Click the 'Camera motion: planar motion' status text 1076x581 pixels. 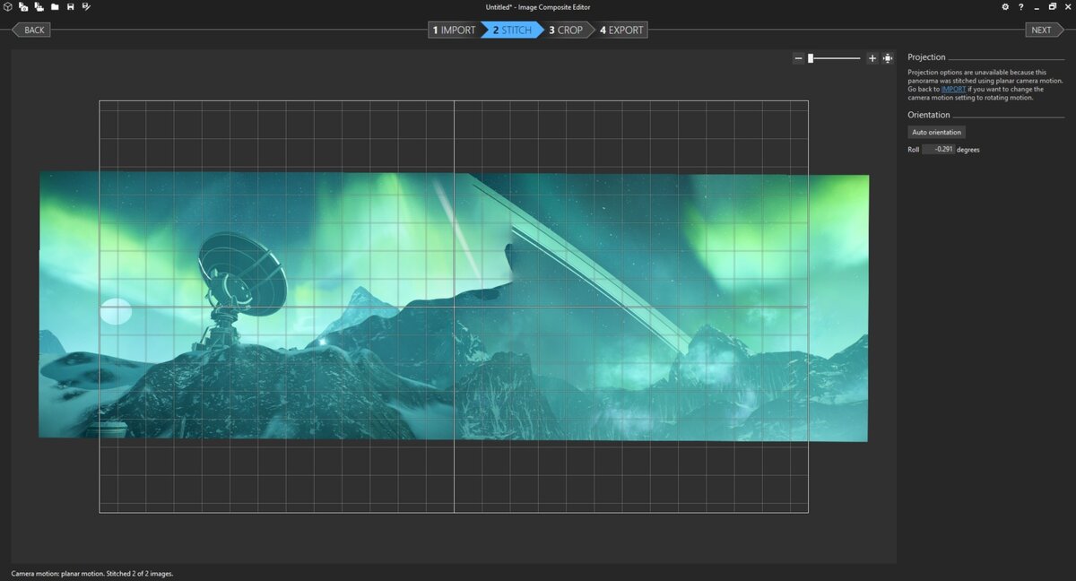click(x=56, y=573)
